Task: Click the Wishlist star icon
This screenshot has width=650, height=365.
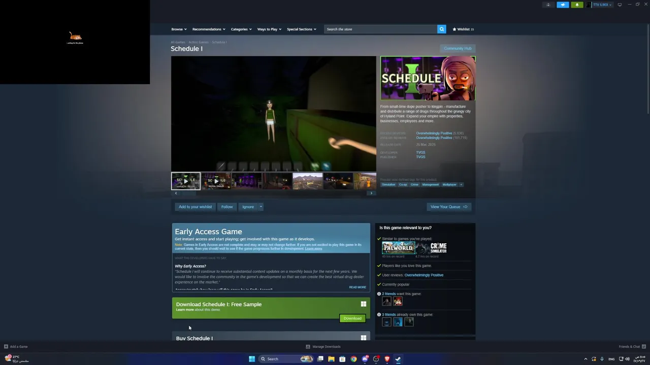Action: 454,29
